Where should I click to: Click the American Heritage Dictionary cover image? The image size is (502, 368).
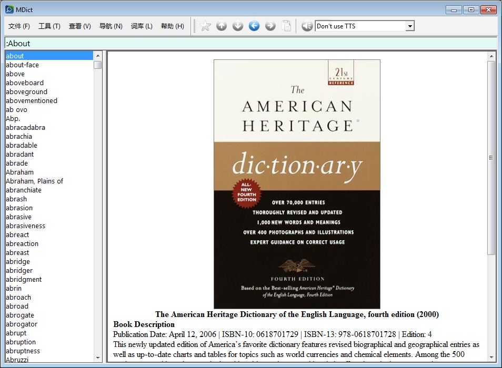(297, 184)
